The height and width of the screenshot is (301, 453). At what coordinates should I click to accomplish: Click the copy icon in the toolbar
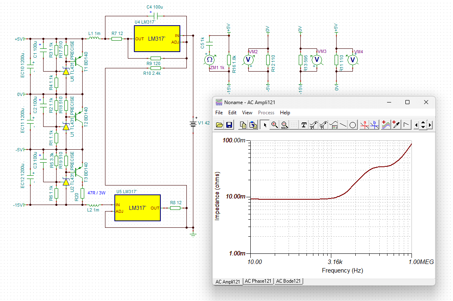click(243, 125)
